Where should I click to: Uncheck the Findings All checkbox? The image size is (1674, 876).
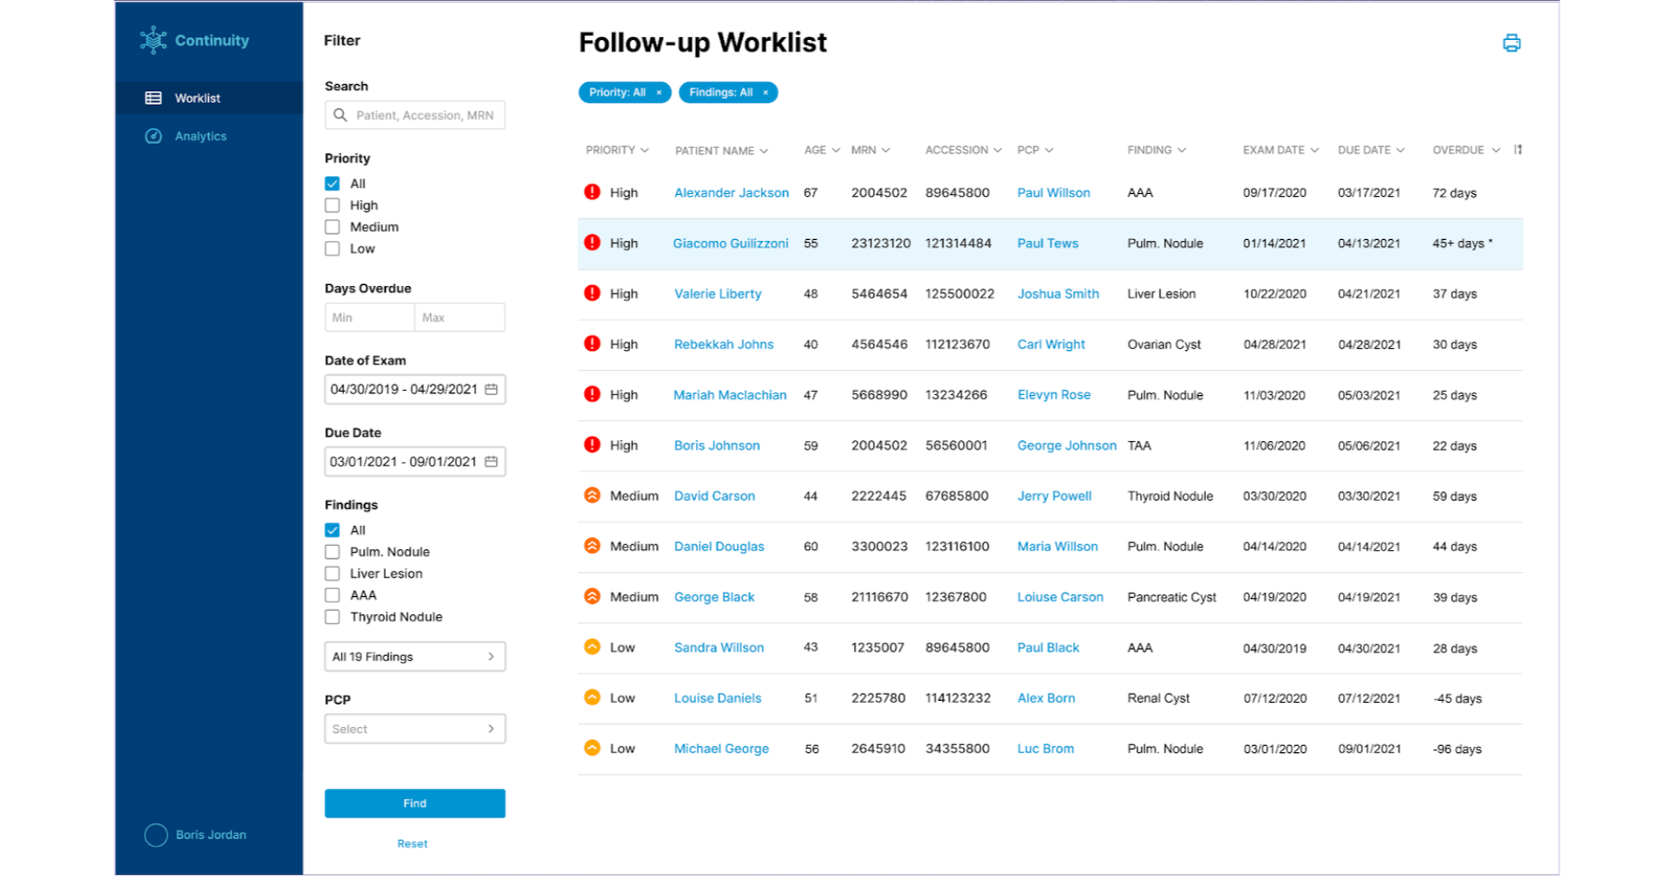332,530
